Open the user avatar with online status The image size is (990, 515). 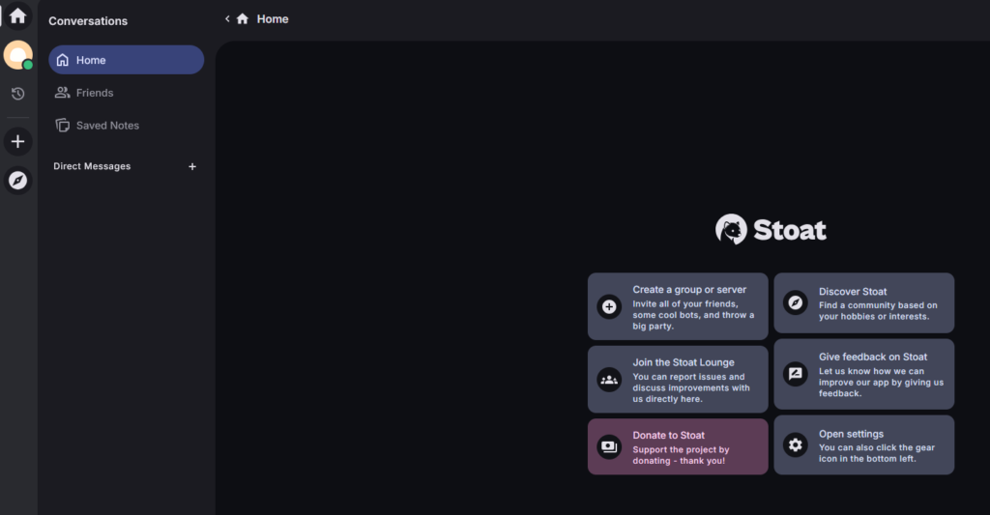17,55
